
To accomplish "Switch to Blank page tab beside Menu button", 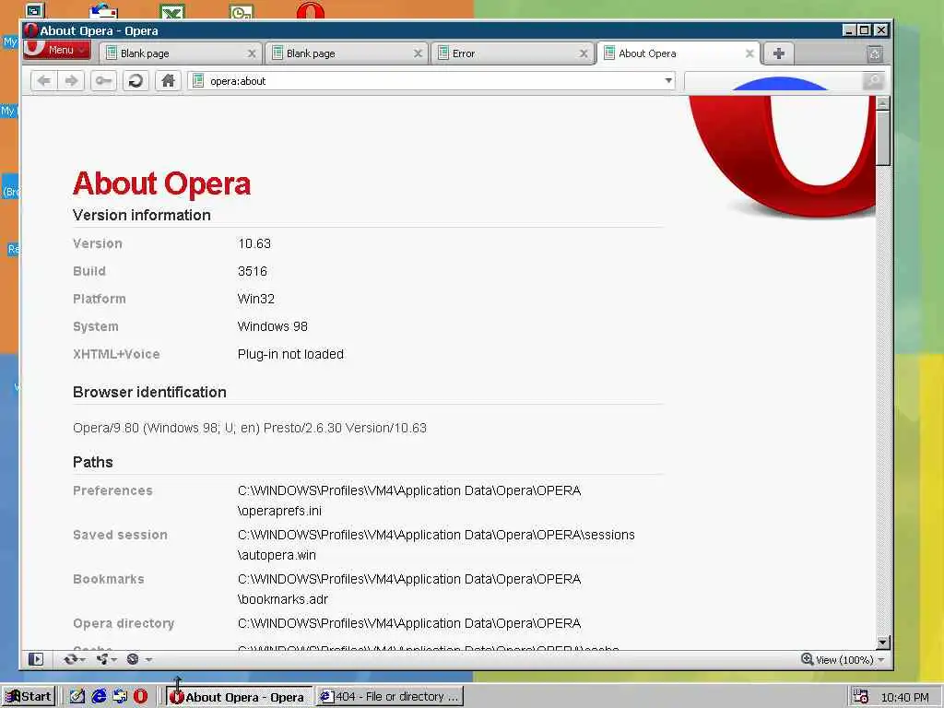I will tap(181, 53).
